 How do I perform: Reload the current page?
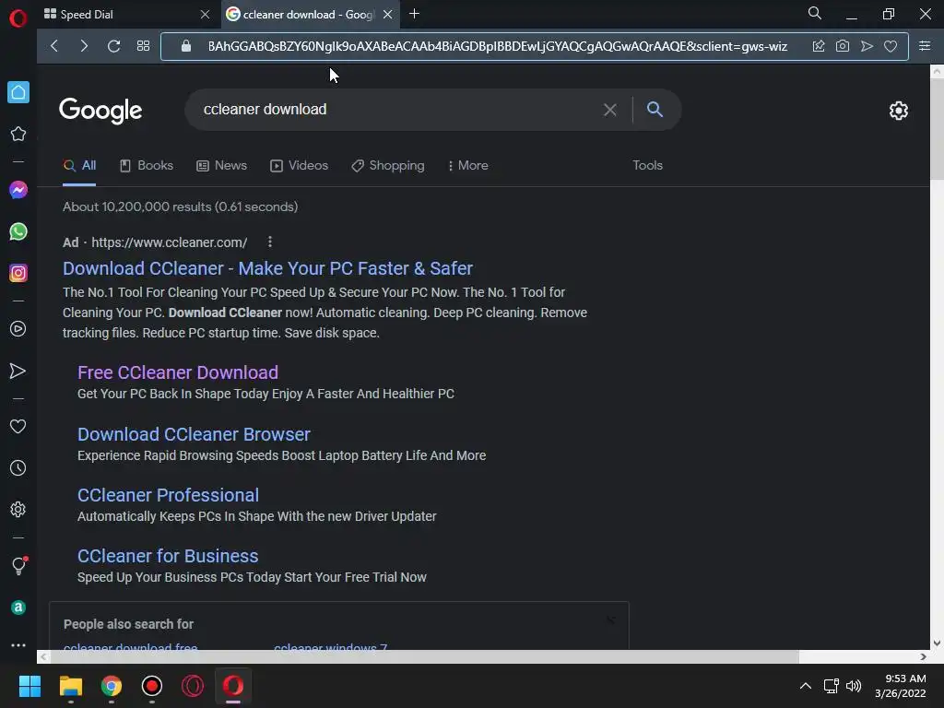click(113, 46)
